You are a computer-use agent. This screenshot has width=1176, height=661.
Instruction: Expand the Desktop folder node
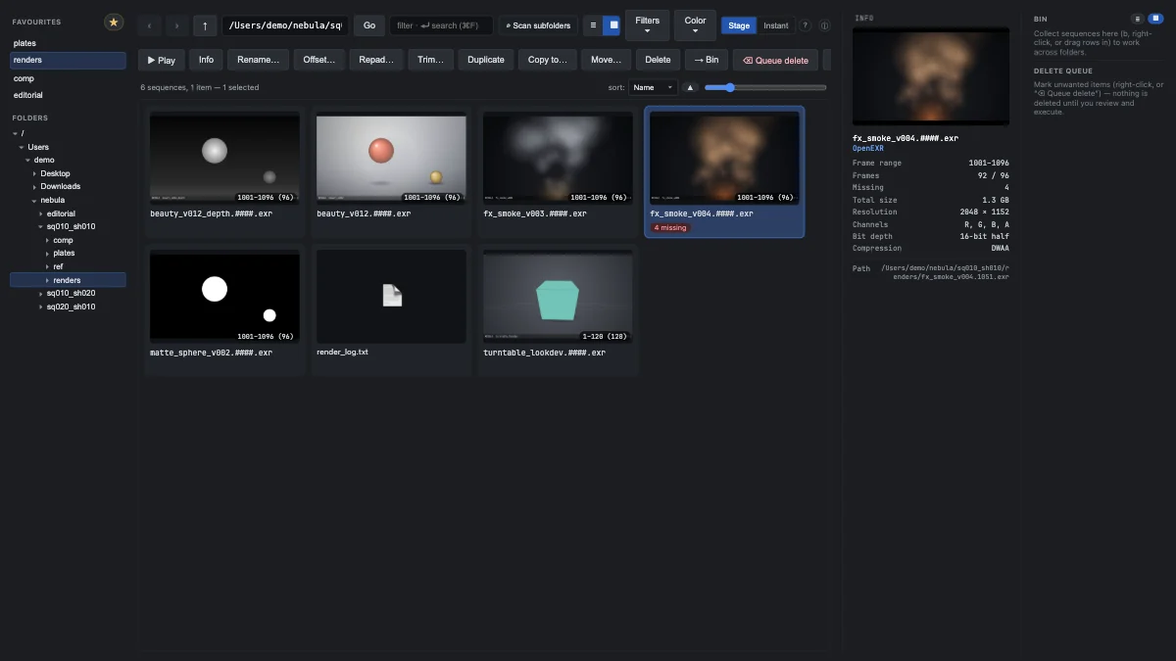tap(34, 173)
